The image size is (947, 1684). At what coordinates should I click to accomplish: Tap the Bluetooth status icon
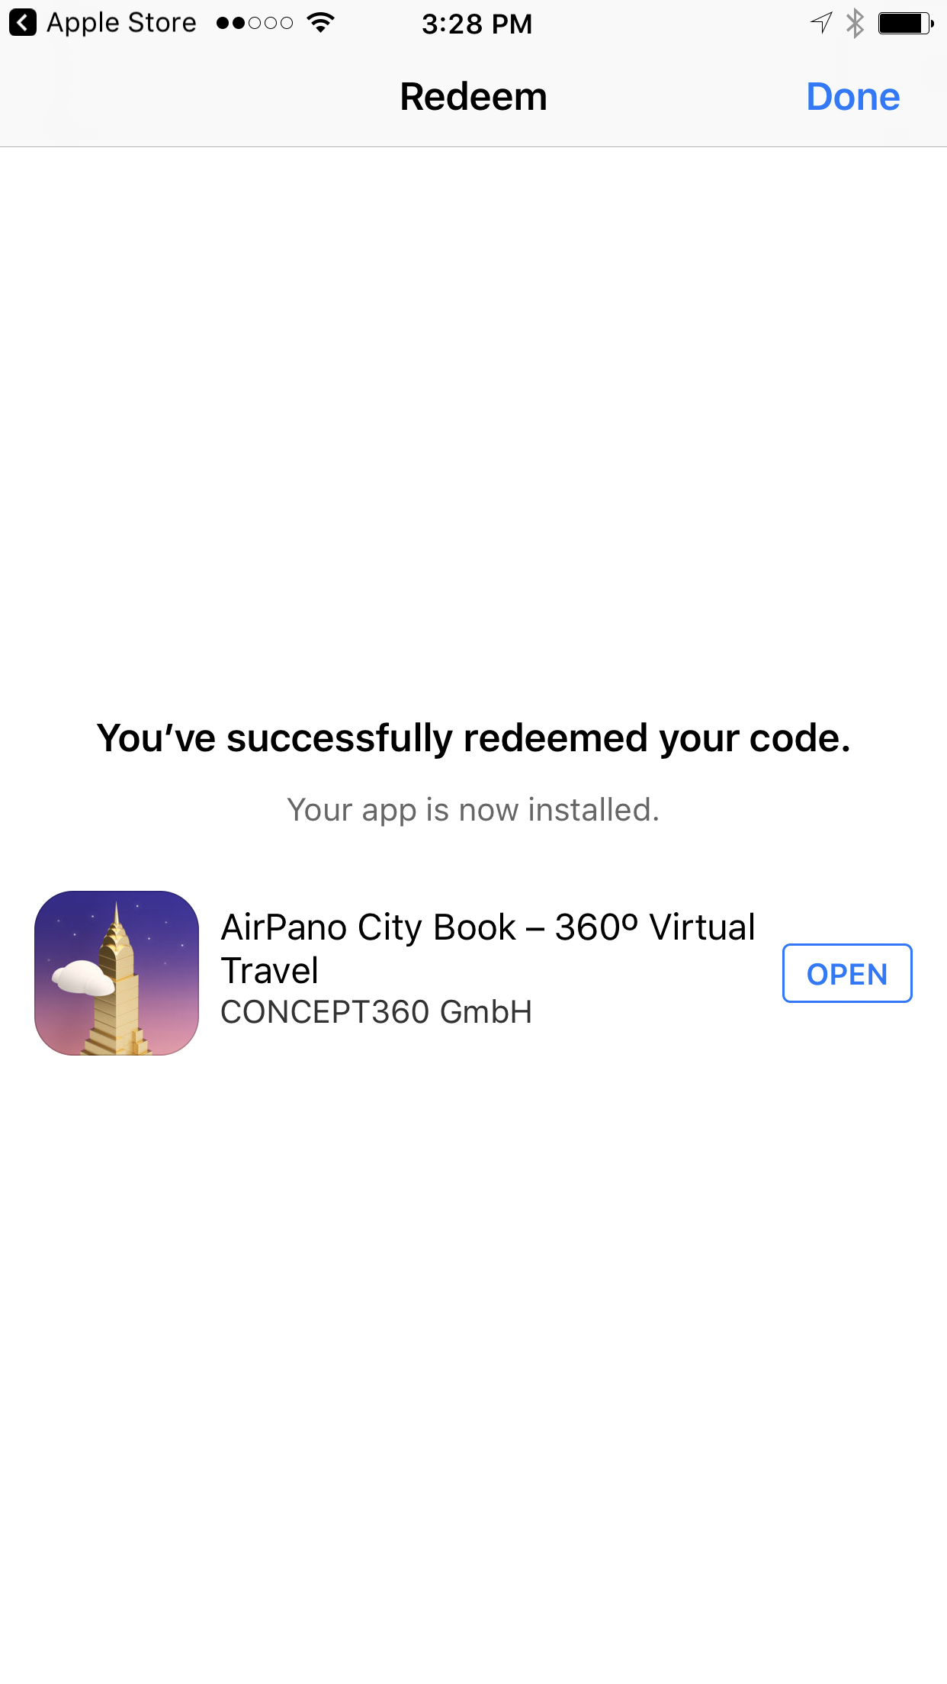856,23
